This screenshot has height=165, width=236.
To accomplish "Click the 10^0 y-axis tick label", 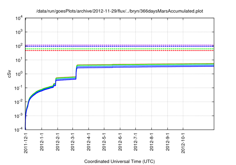I will click(x=19, y=74).
